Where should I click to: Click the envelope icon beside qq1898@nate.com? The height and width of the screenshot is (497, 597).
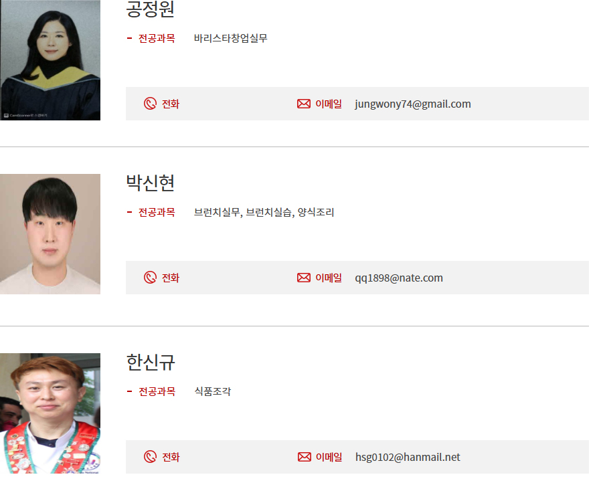tap(303, 278)
